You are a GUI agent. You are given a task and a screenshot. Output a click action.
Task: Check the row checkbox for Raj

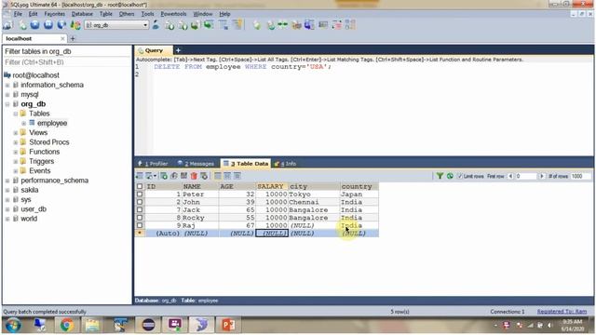tap(140, 225)
